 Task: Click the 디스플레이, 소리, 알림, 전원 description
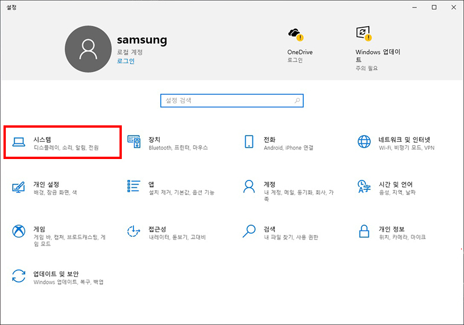tap(66, 147)
